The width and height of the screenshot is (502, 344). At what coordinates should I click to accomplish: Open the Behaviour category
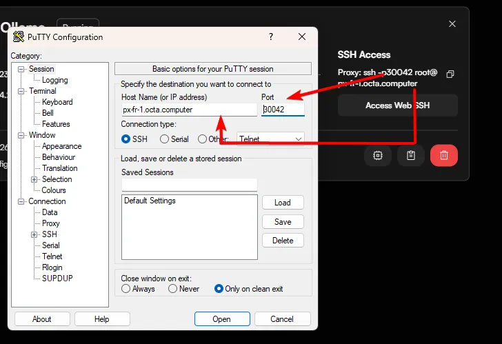pyautogui.click(x=59, y=157)
